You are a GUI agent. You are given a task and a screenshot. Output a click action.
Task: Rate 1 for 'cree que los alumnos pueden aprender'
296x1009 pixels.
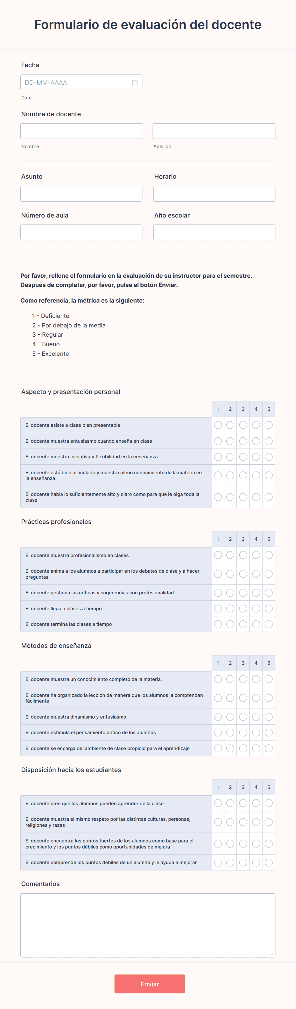(x=218, y=803)
